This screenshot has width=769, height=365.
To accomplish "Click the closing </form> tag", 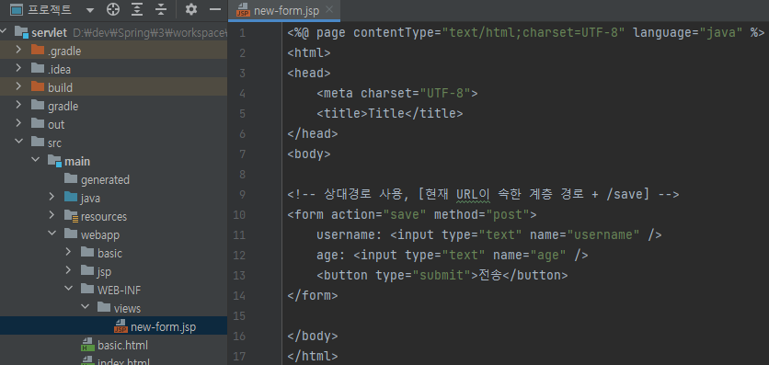I will 313,295.
